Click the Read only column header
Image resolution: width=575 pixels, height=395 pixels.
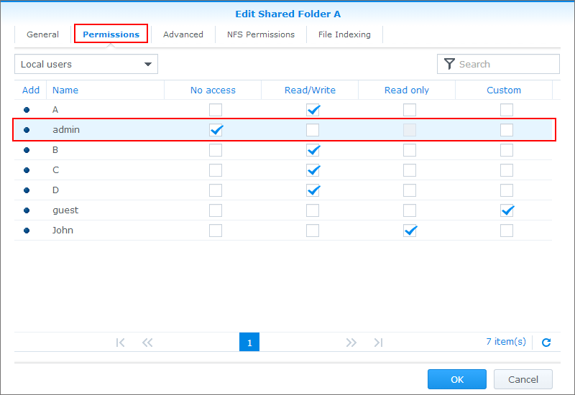pyautogui.click(x=407, y=90)
